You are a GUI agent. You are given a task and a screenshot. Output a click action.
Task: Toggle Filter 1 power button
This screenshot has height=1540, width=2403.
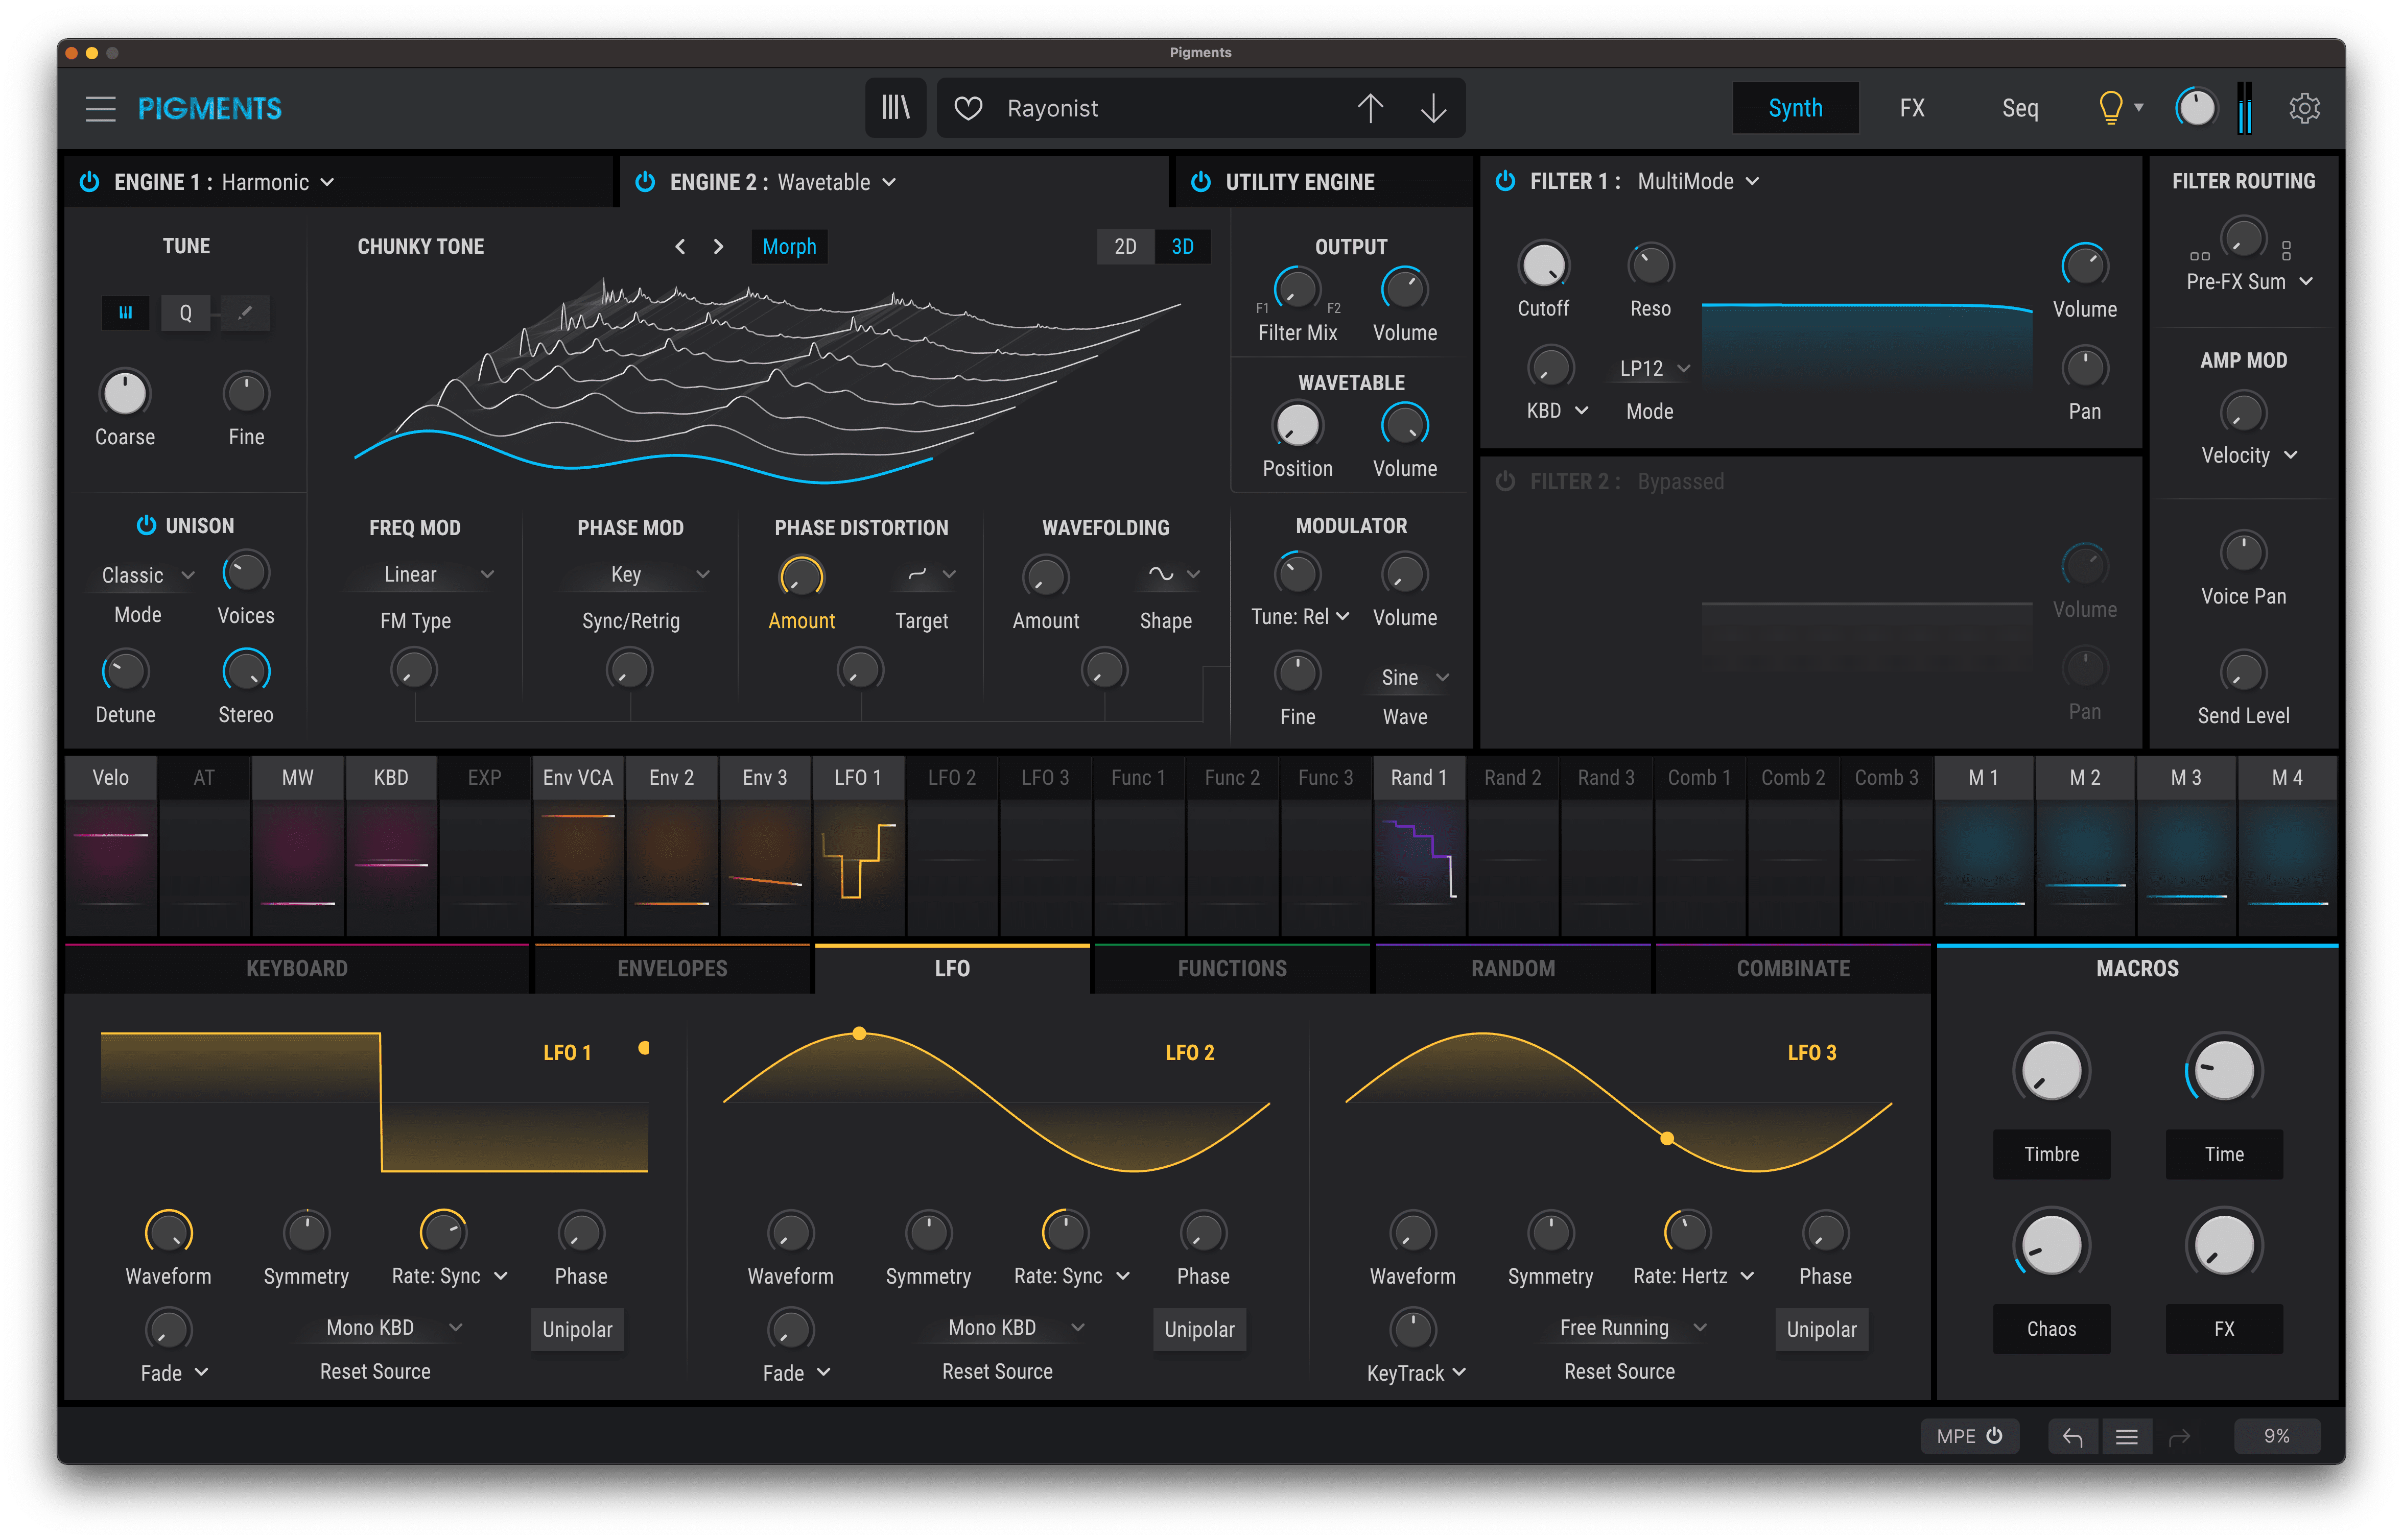(x=1503, y=181)
